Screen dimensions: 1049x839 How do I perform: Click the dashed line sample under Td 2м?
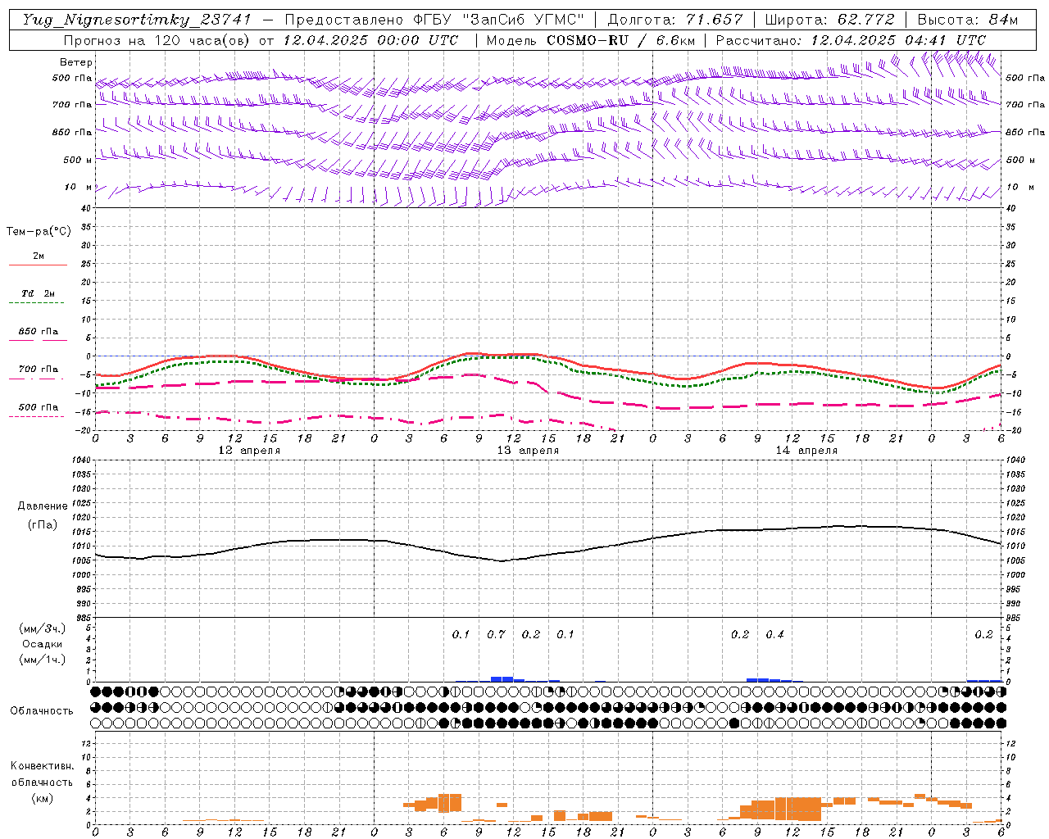coord(36,302)
